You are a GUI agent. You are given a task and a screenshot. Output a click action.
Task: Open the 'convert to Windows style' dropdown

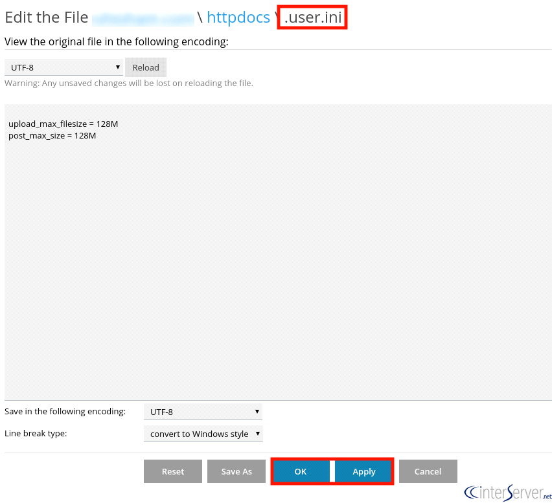pyautogui.click(x=203, y=434)
